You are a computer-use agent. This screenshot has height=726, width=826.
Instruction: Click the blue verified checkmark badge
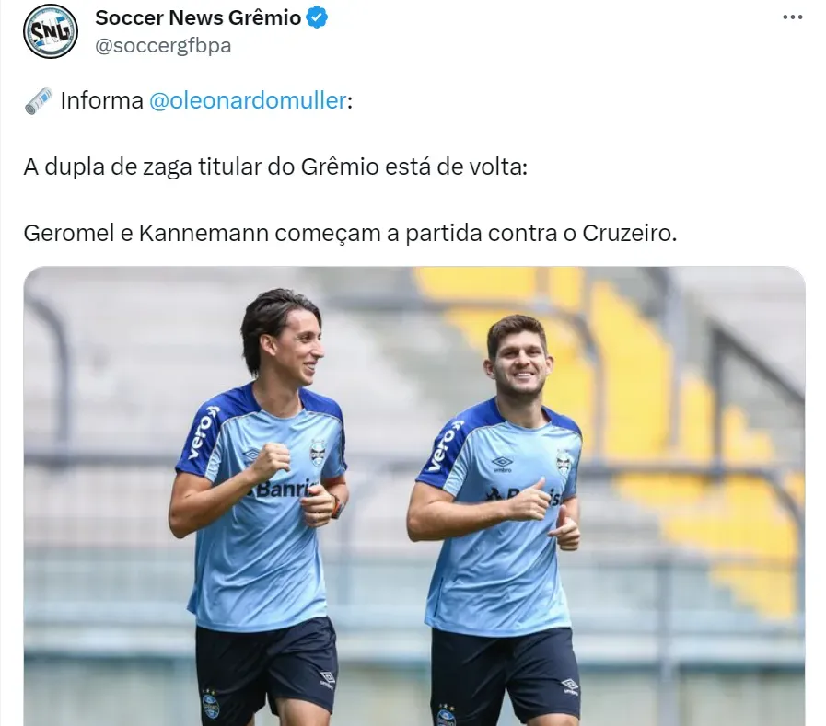pyautogui.click(x=317, y=17)
